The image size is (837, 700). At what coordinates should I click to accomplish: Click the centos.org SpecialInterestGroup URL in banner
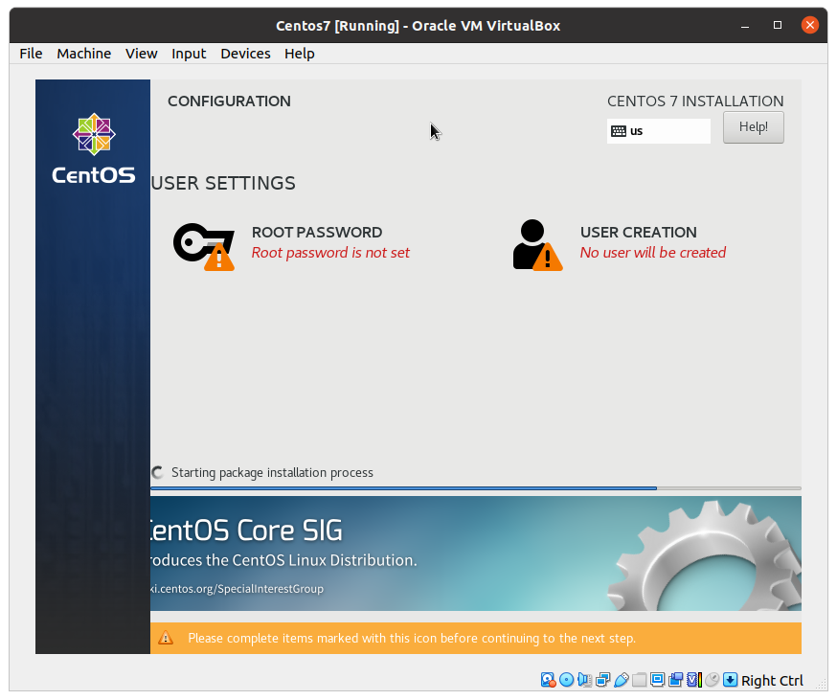pos(237,589)
